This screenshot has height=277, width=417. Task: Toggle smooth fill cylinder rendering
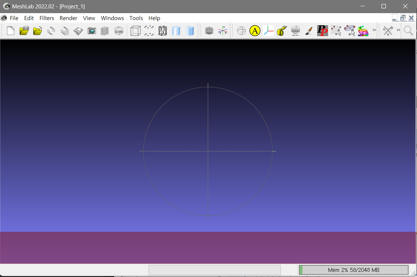176,31
